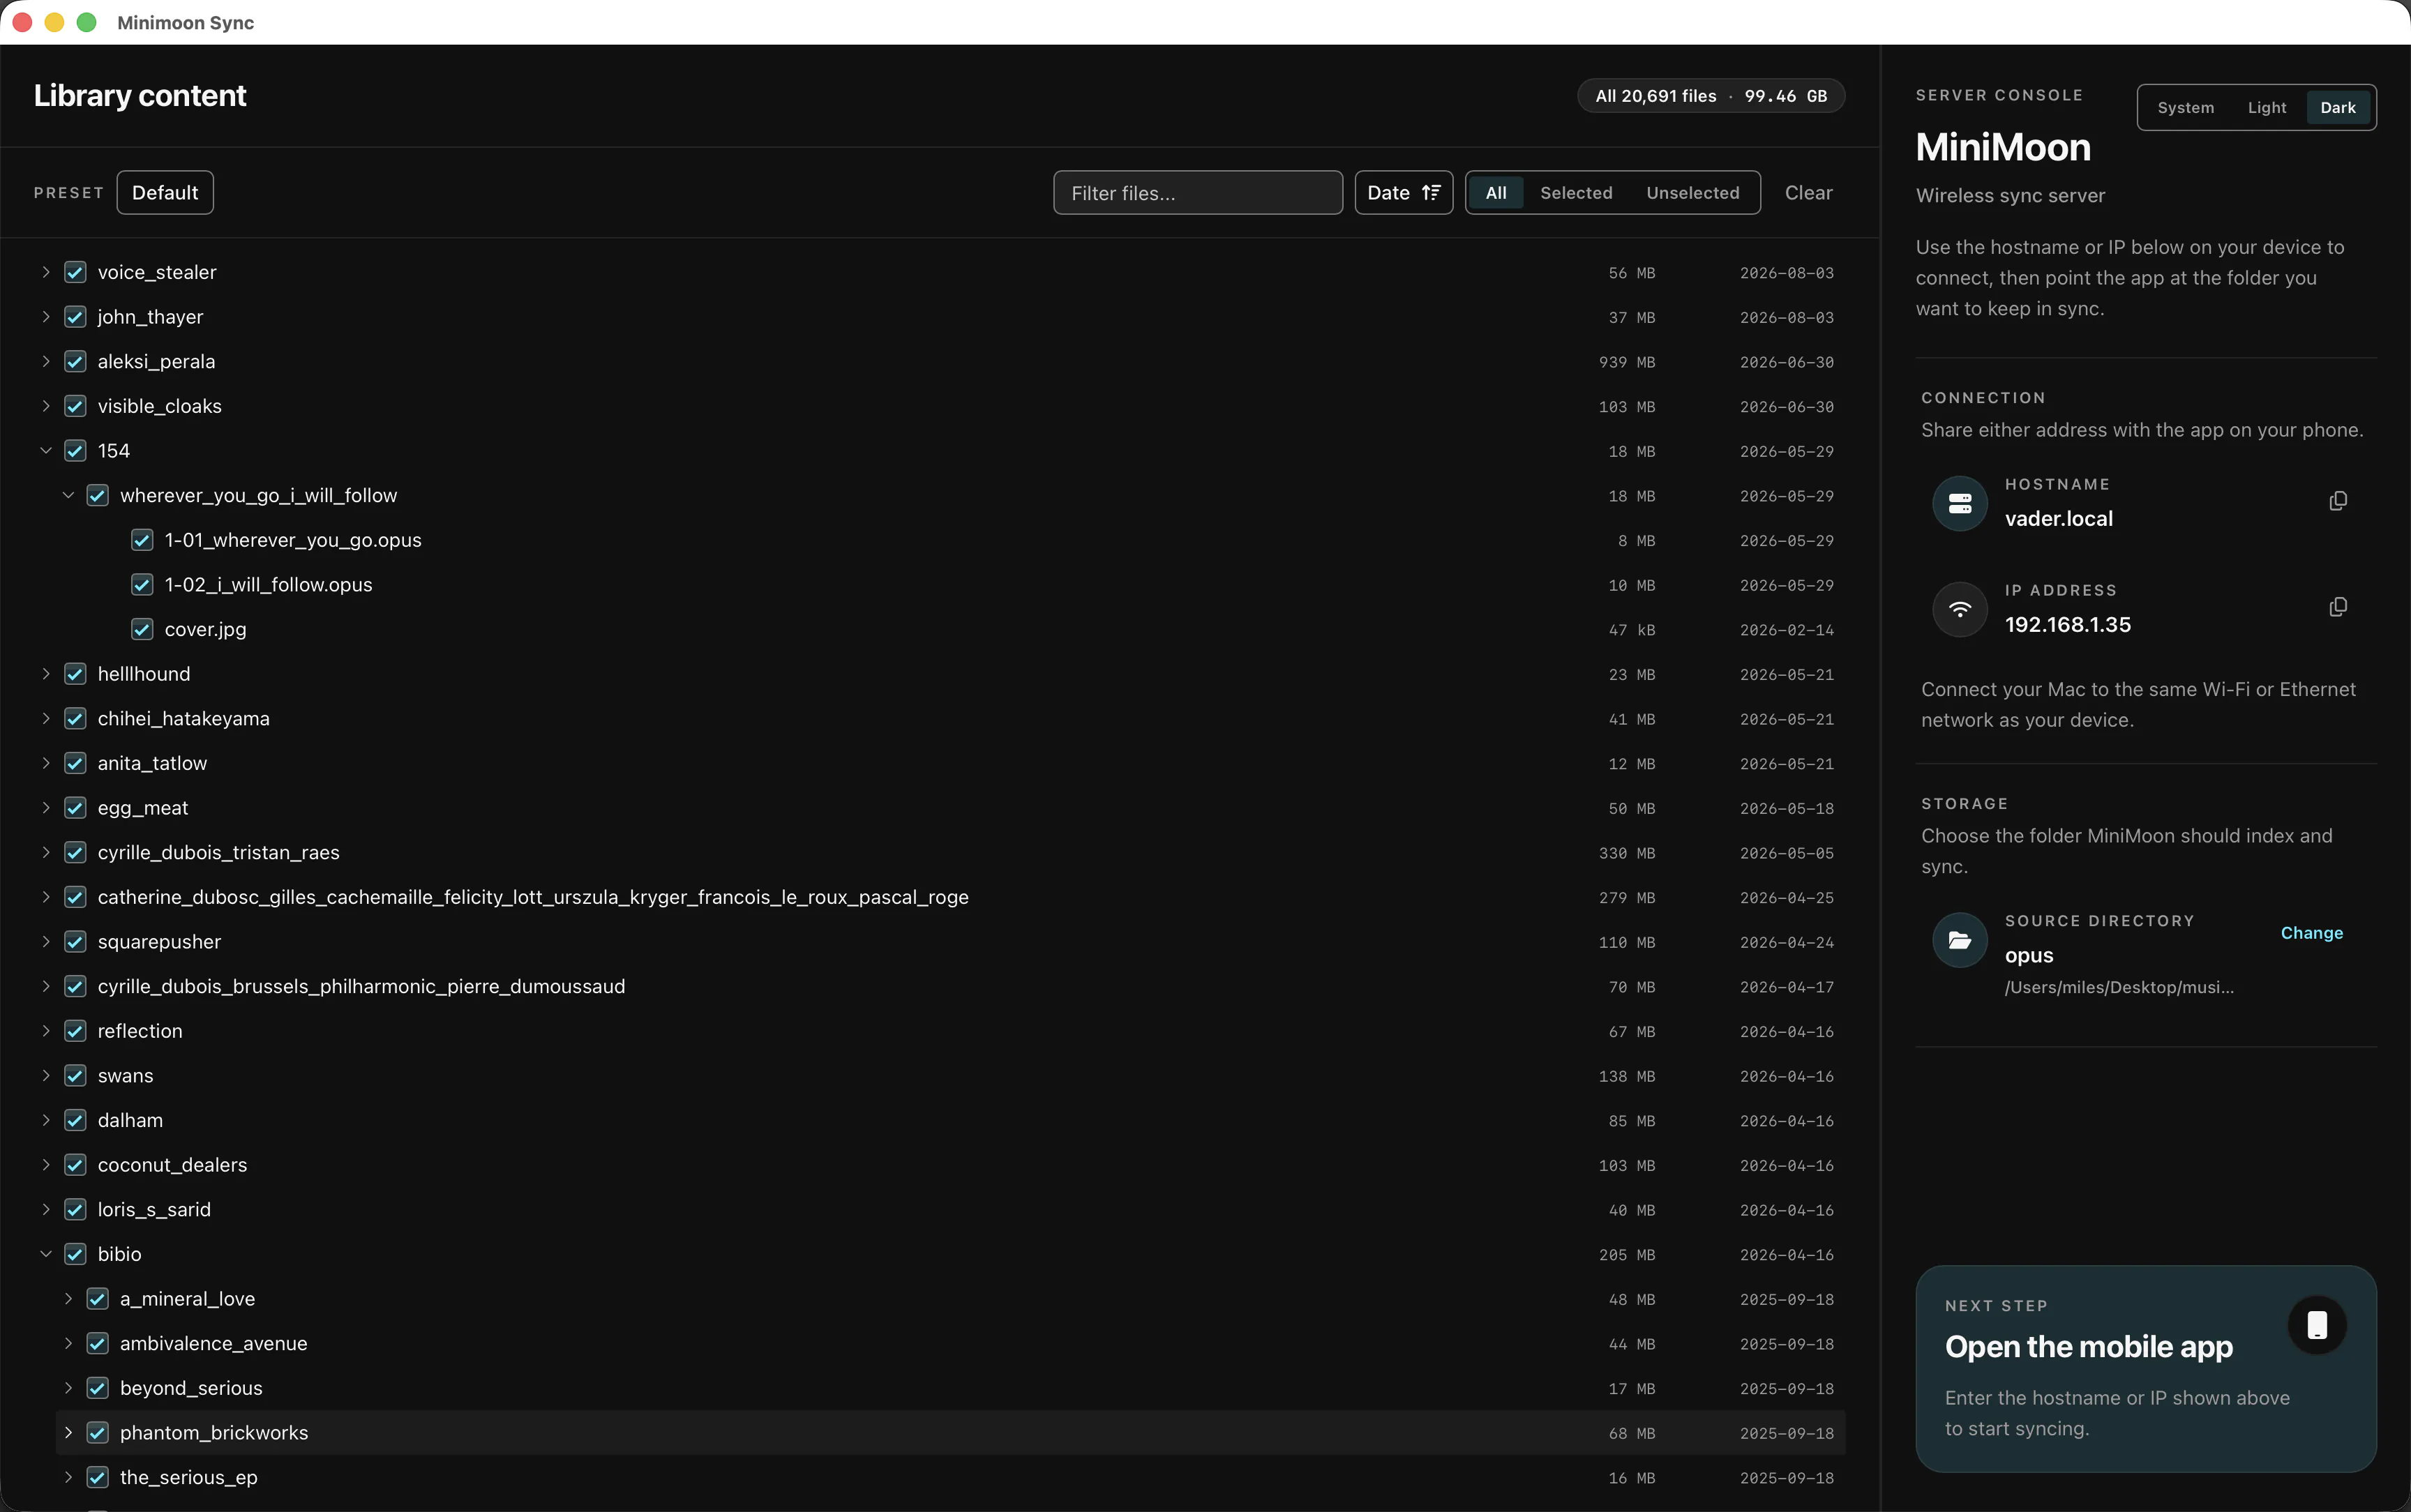Open the Default preset button
Screen dimensions: 2411x1512
pyautogui.click(x=165, y=193)
